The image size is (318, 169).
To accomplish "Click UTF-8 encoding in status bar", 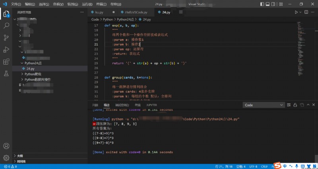I will [x=253, y=167].
